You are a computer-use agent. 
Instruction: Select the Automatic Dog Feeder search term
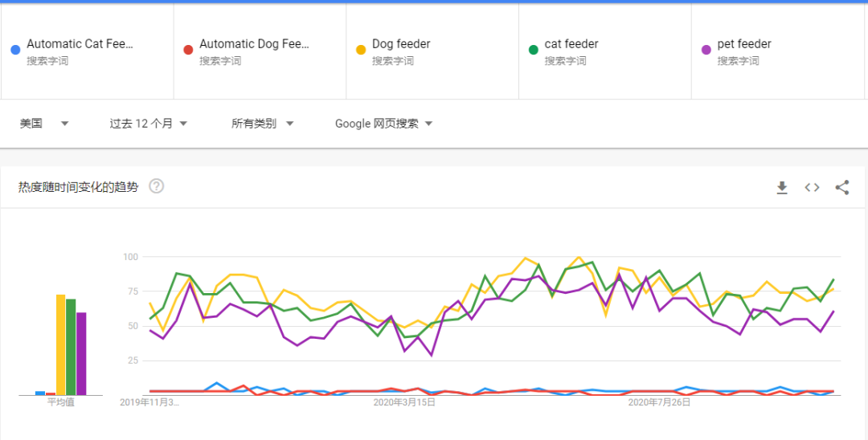(x=253, y=44)
